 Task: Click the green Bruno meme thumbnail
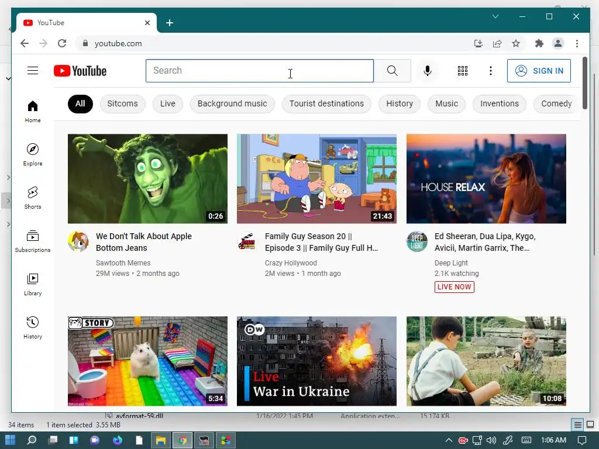pyautogui.click(x=147, y=179)
